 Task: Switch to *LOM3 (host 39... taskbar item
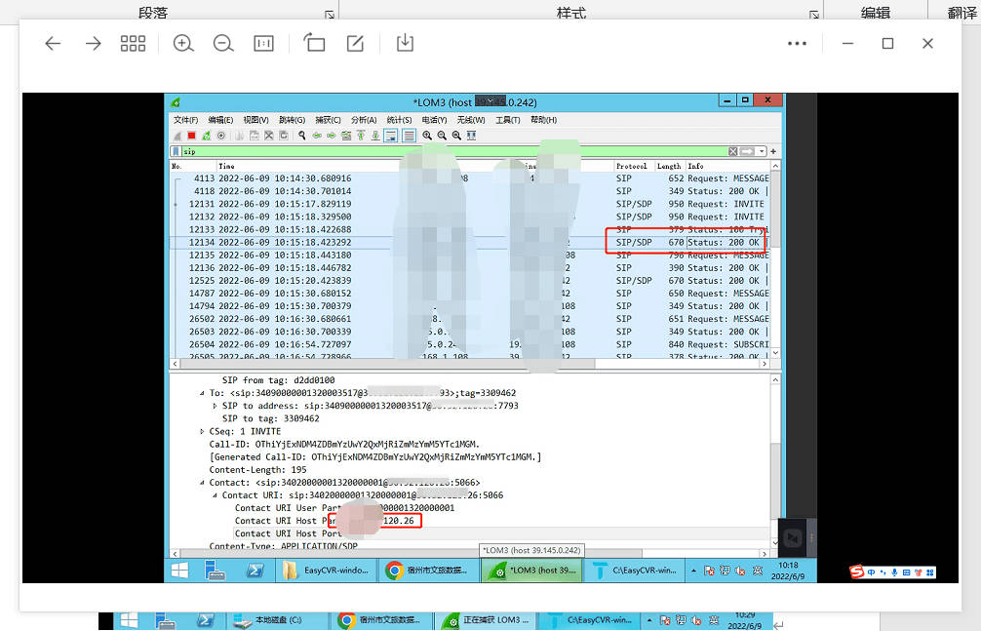tap(531, 571)
